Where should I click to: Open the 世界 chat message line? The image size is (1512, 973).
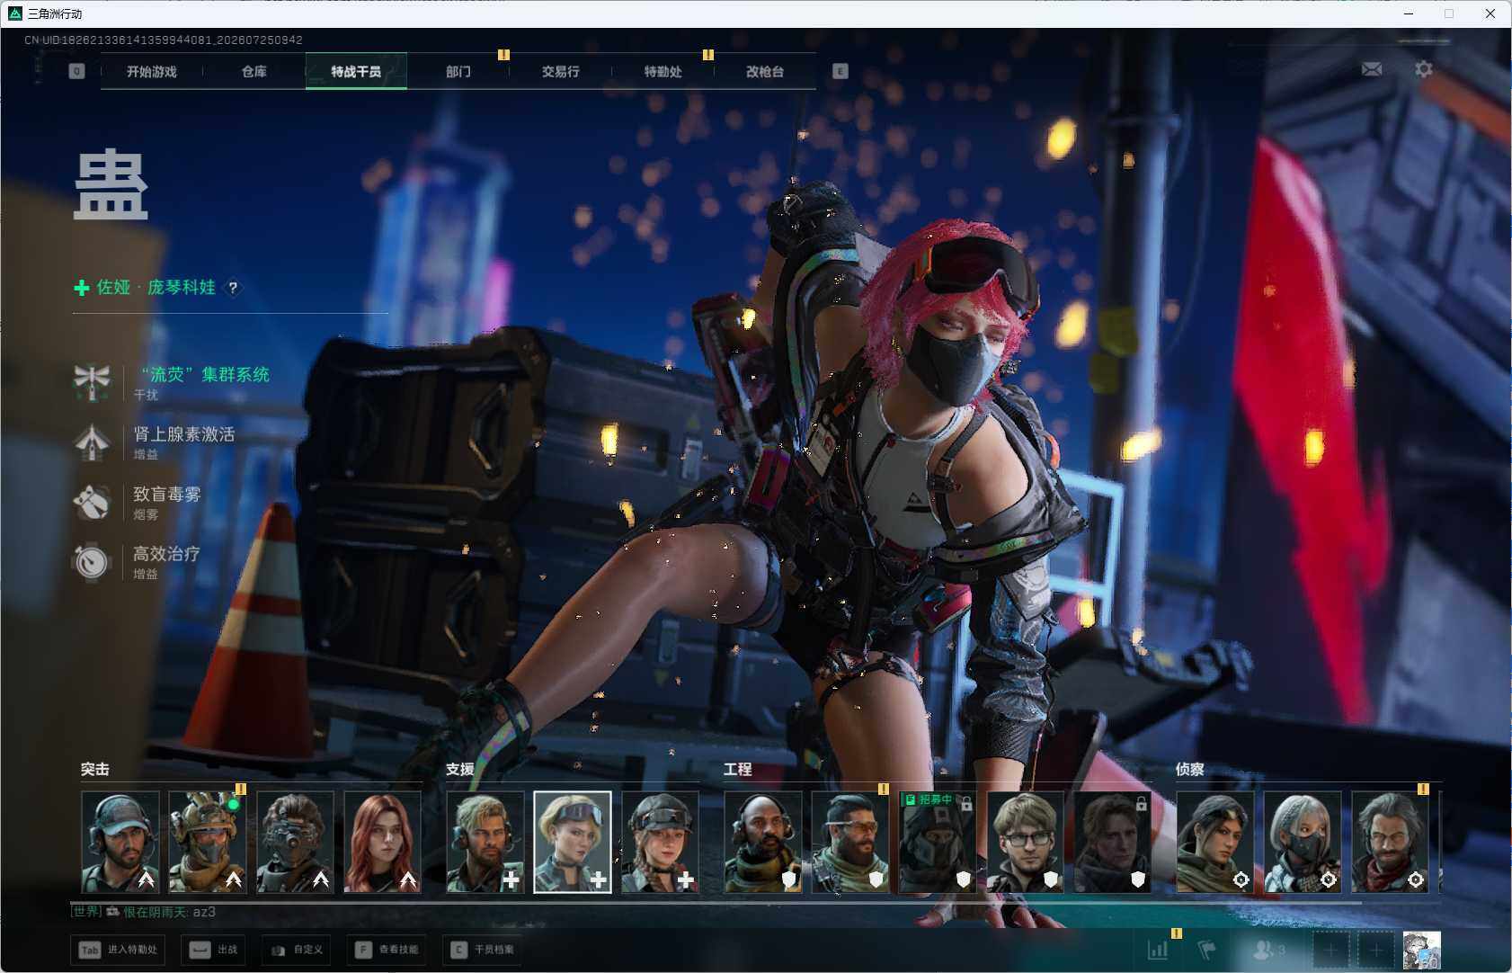(144, 912)
